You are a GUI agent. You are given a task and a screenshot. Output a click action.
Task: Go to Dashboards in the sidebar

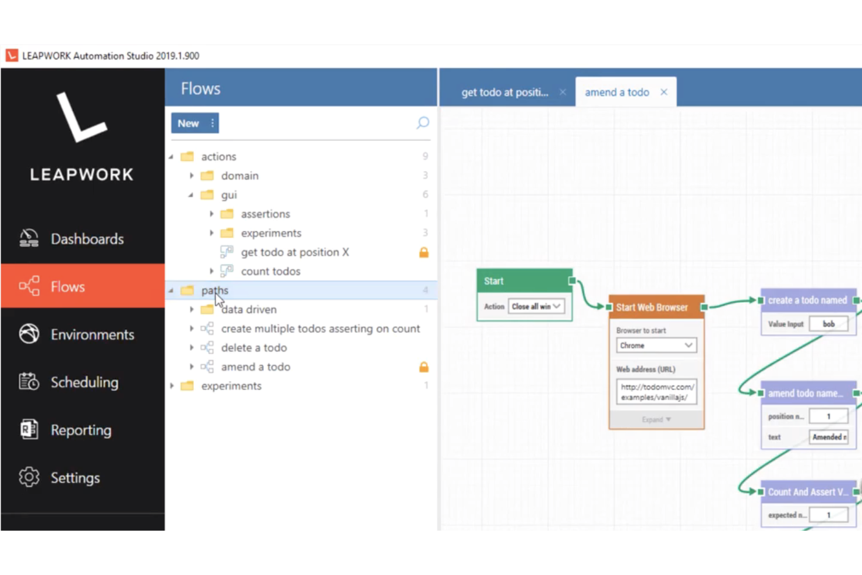(x=83, y=239)
